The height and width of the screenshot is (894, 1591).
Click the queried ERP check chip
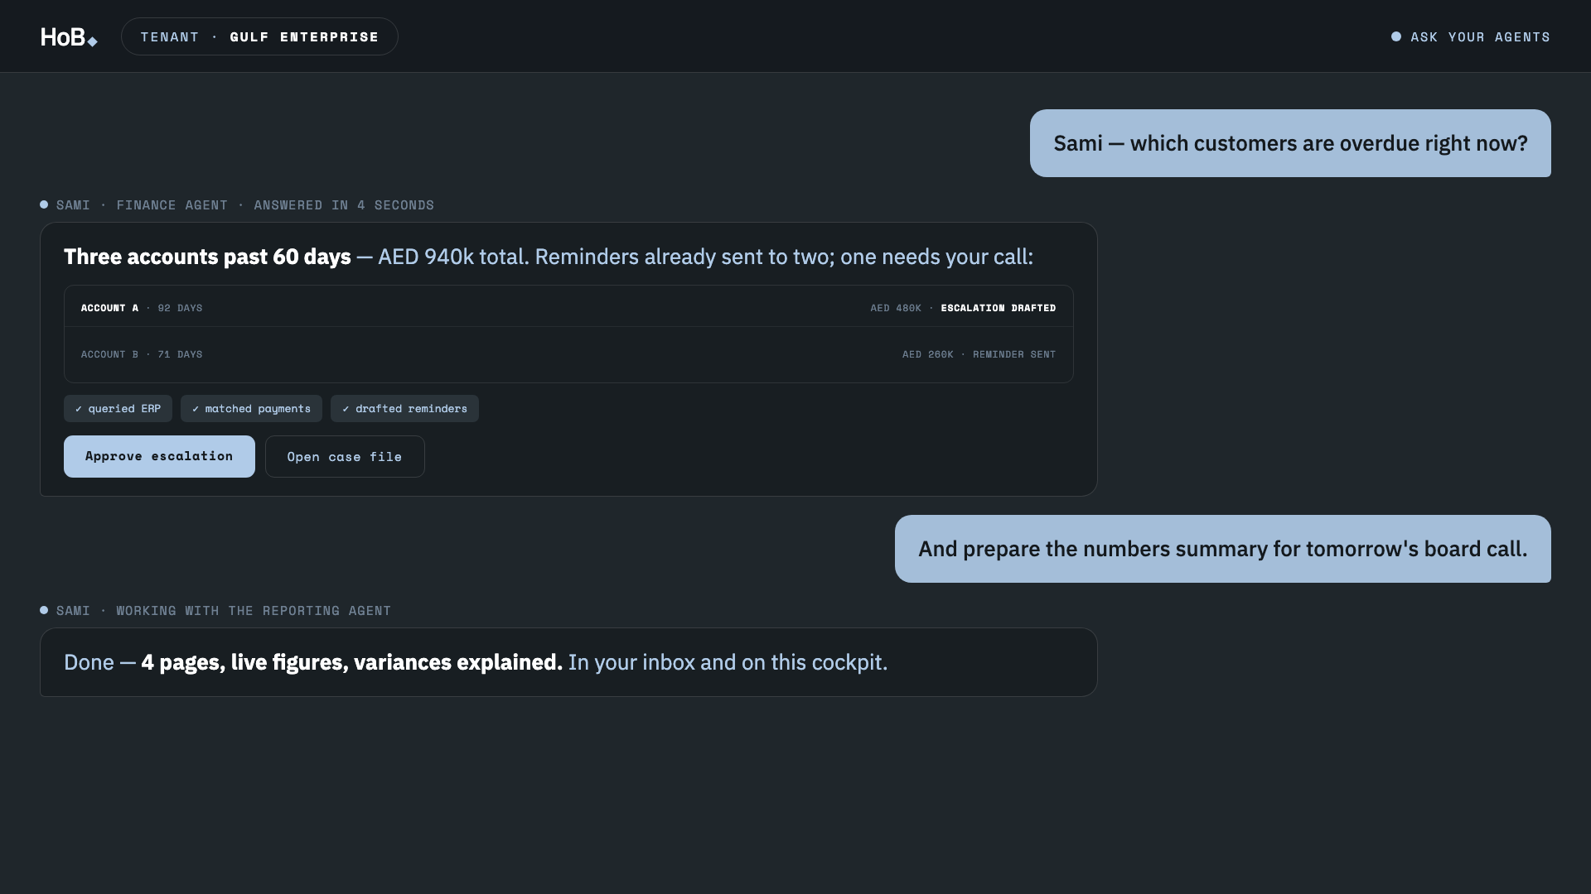[118, 409]
